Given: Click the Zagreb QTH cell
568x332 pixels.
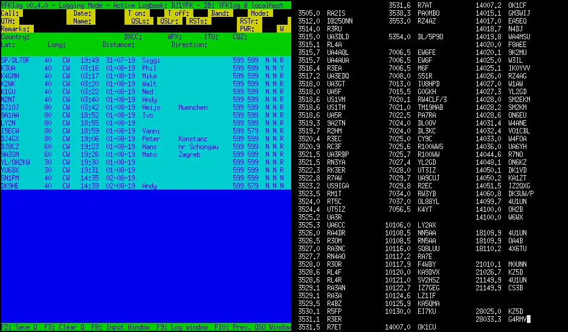Looking at the screenshot, I should tap(189, 155).
